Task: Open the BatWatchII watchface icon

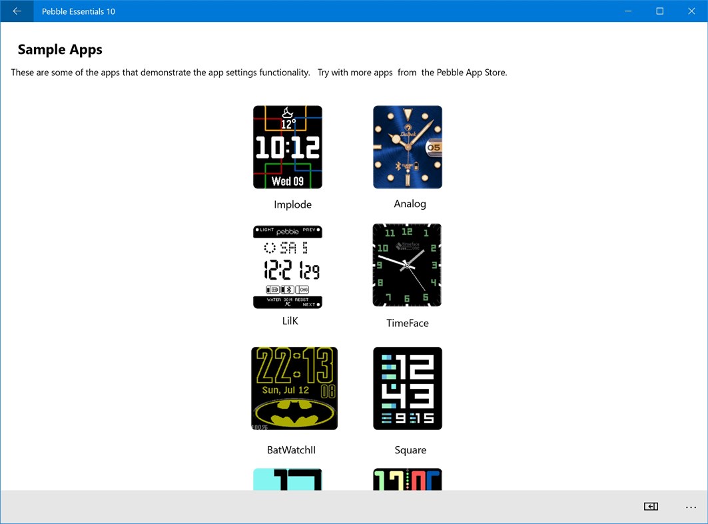Action: point(294,388)
